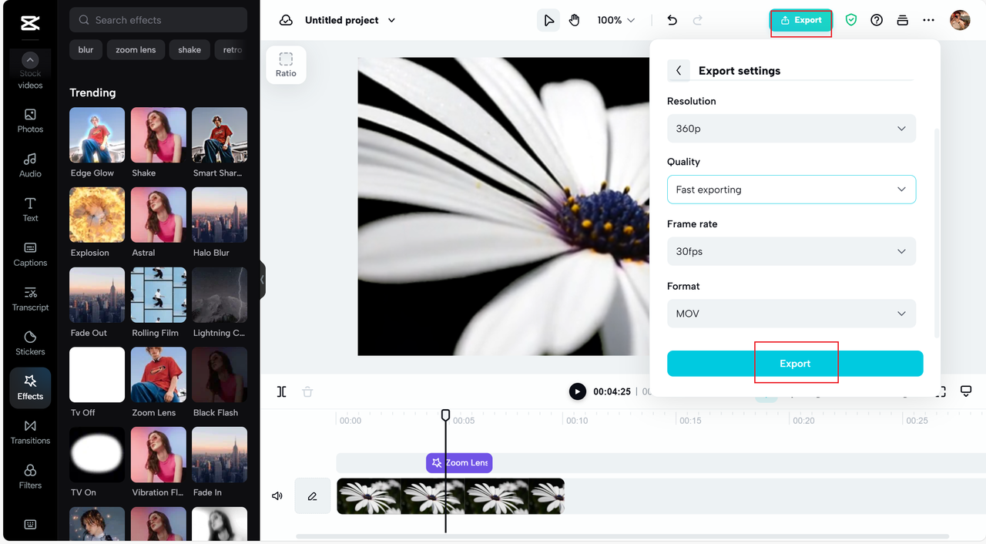Select the blur search tag
Viewport: 986px width, 544px height.
click(x=86, y=50)
